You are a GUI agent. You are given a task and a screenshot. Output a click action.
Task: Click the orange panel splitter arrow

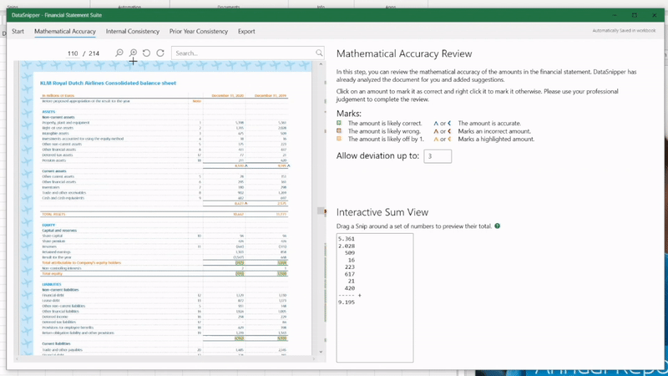point(325,211)
